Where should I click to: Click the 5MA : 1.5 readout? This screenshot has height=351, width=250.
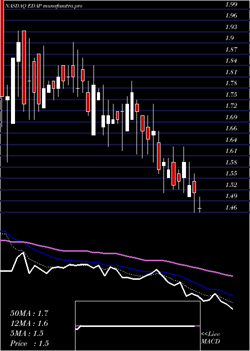(27, 333)
